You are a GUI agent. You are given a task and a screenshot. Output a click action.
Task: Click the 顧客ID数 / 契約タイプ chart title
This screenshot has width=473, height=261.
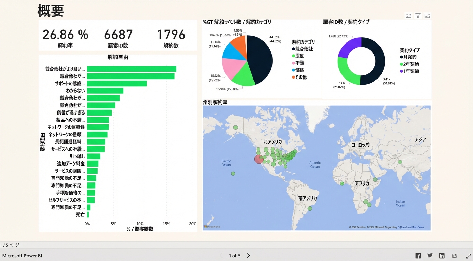click(x=346, y=22)
